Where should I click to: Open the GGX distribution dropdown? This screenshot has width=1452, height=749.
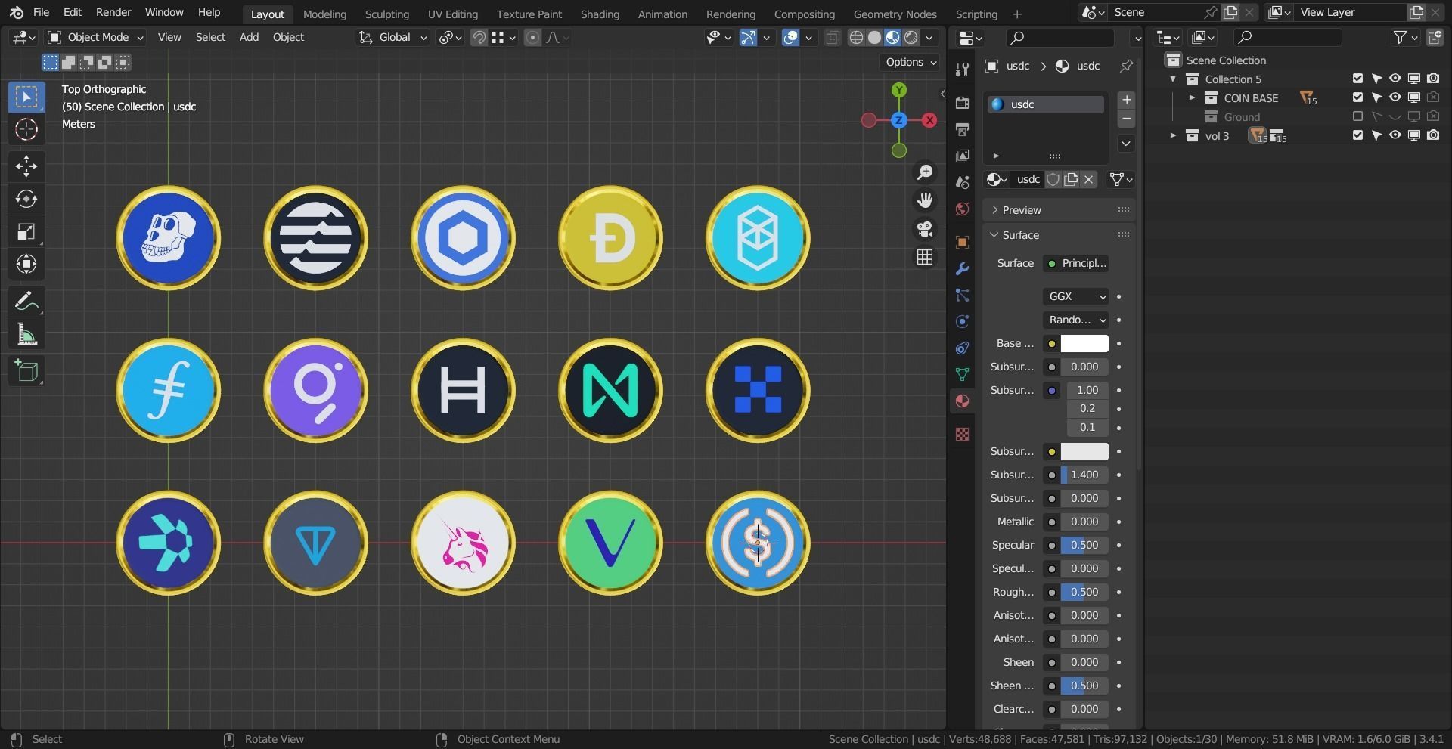click(x=1076, y=296)
